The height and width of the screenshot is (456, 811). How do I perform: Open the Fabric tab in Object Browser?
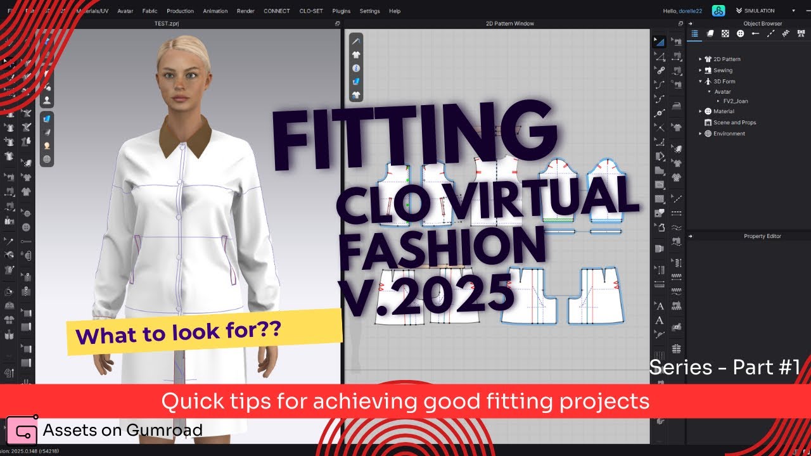point(710,34)
